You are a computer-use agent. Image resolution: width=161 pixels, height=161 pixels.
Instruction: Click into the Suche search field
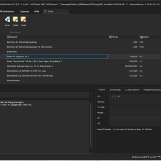point(56,12)
